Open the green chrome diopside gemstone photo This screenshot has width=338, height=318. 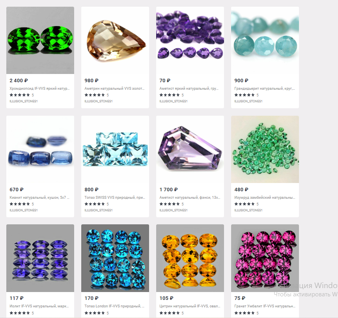tap(40, 40)
